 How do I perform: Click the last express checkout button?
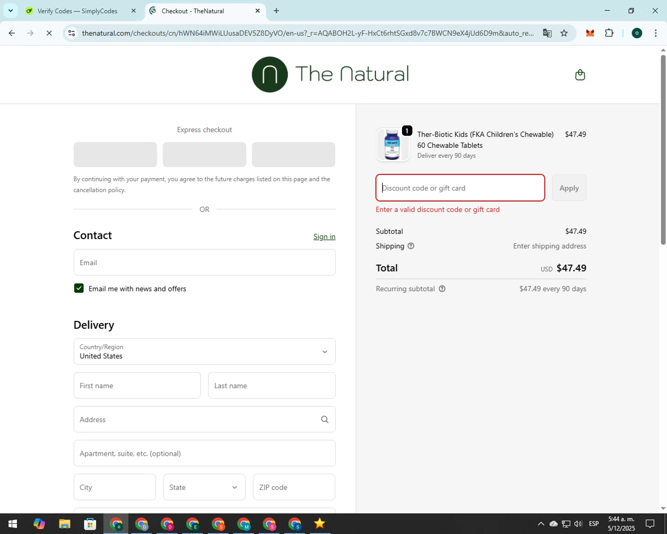point(293,154)
